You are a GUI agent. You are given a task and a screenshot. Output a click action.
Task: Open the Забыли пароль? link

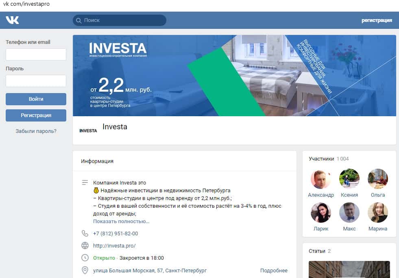click(x=36, y=131)
